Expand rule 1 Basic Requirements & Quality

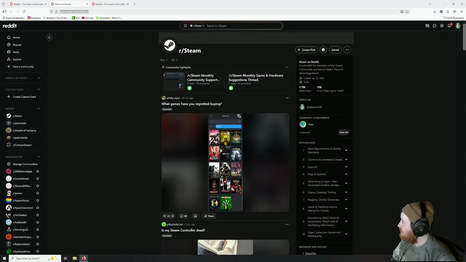tap(346, 150)
